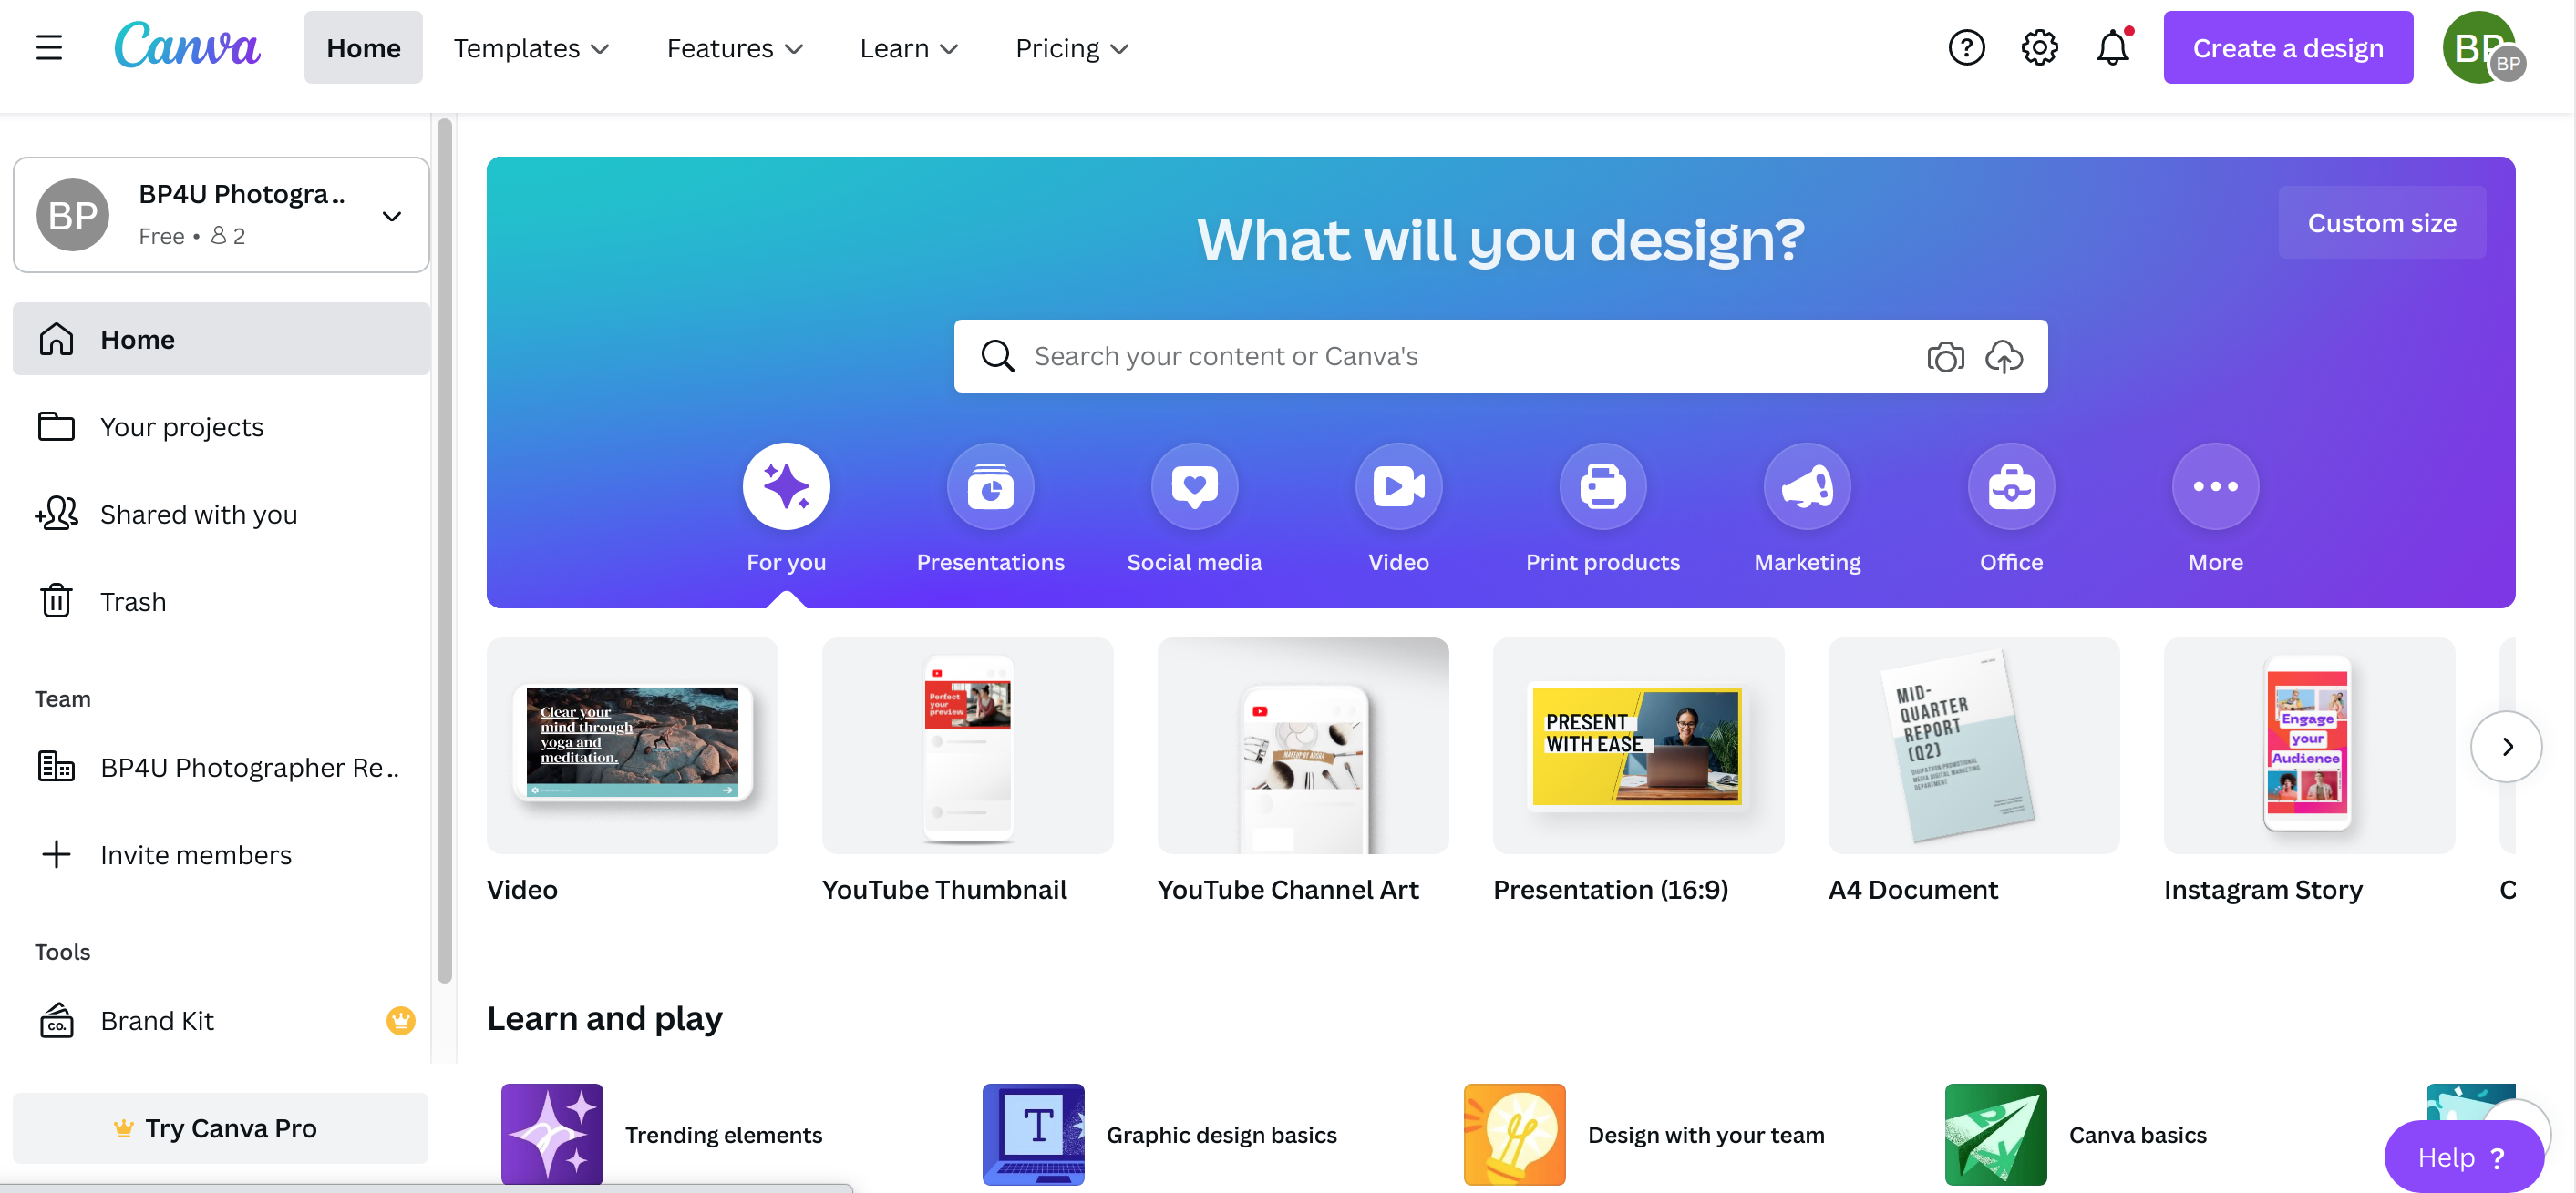
Task: Select the Video category icon
Action: [x=1398, y=486]
